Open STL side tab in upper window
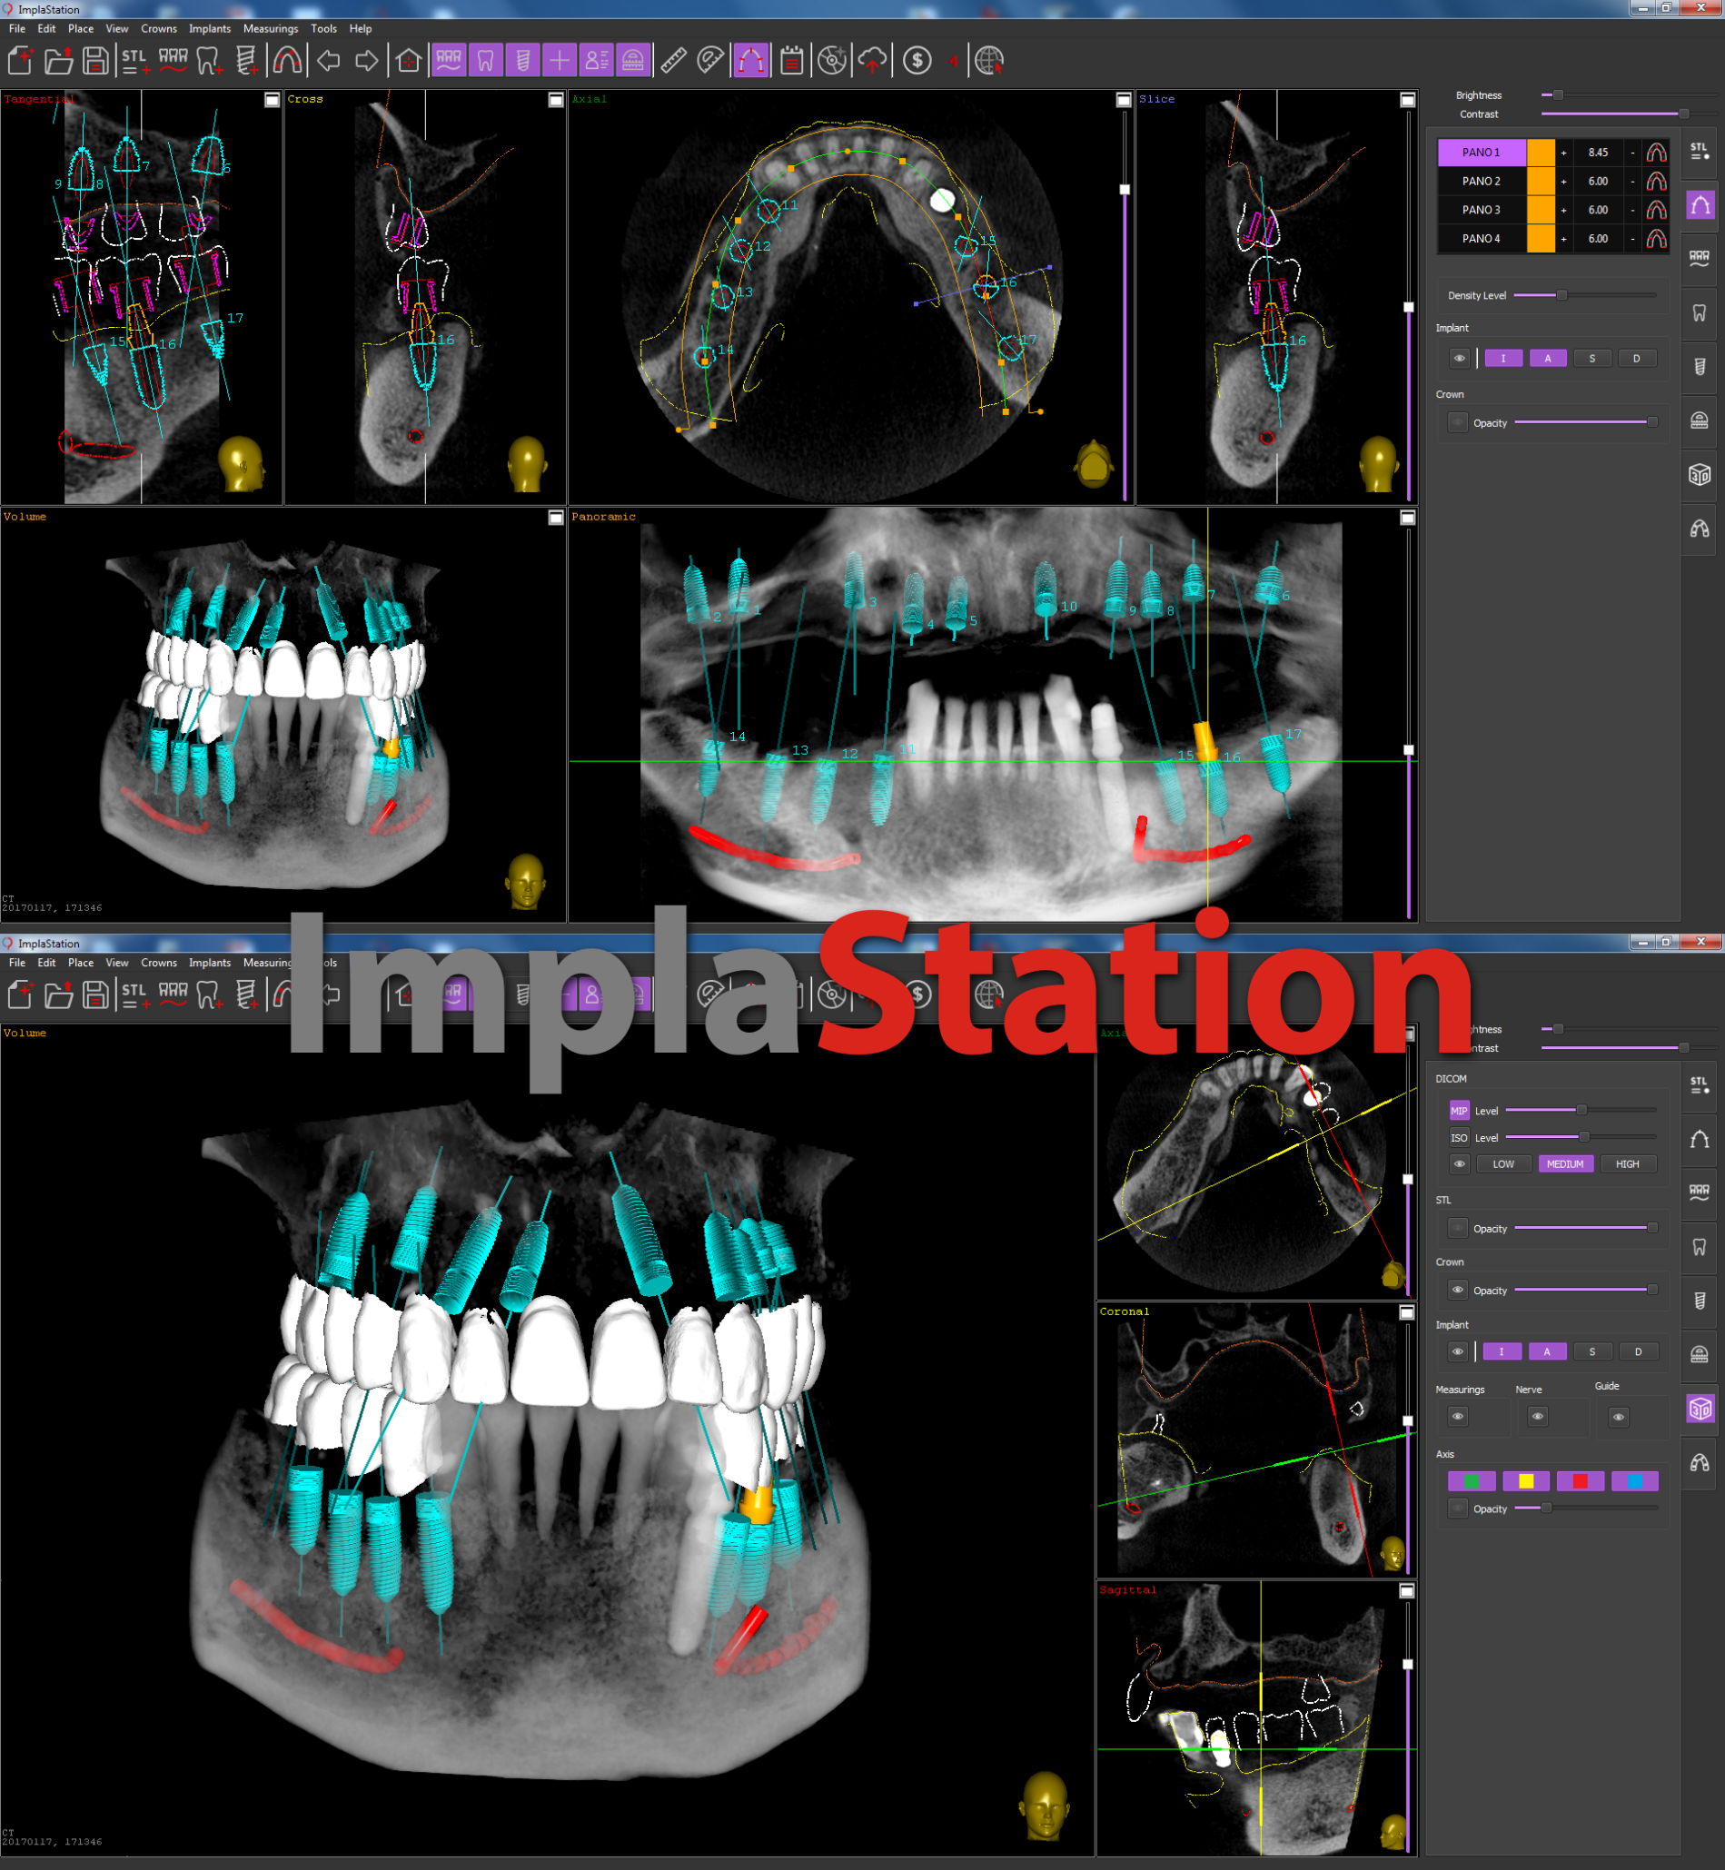 coord(1700,150)
